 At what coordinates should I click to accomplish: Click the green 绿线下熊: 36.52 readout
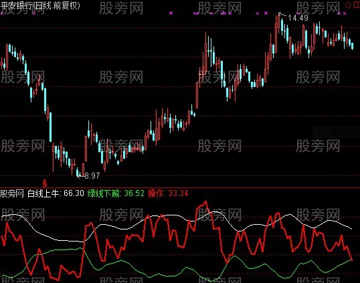(x=116, y=193)
